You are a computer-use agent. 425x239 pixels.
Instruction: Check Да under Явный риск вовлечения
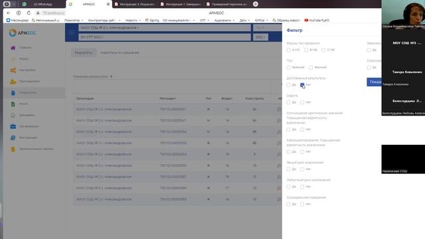click(288, 169)
